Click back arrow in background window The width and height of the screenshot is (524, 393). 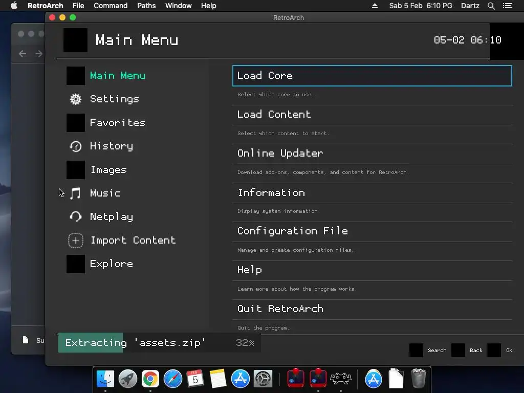(23, 54)
